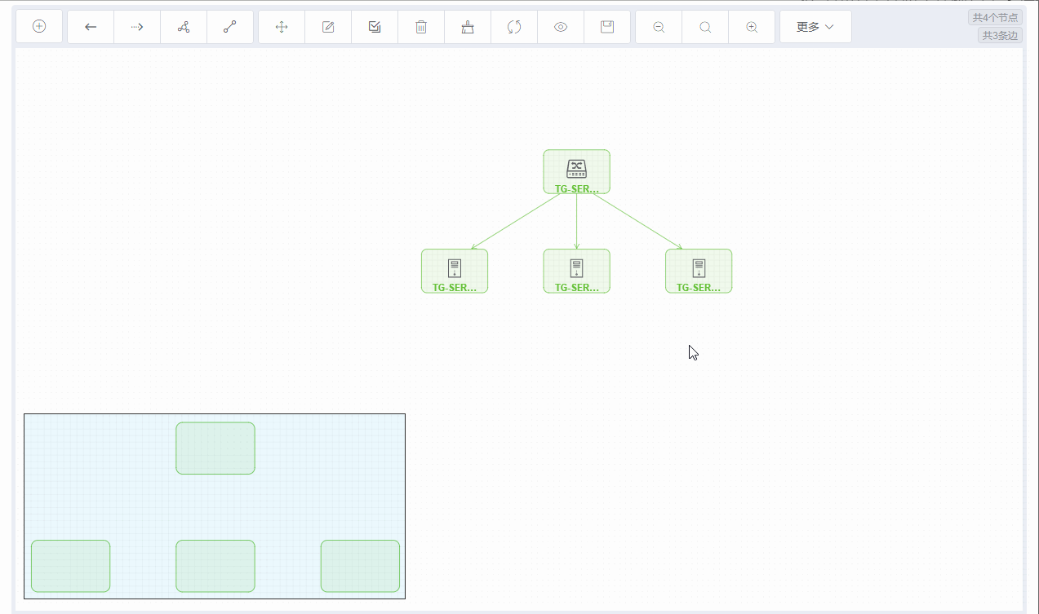This screenshot has width=1039, height=614.
Task: Select the left server node TG-SER...
Action: point(455,271)
